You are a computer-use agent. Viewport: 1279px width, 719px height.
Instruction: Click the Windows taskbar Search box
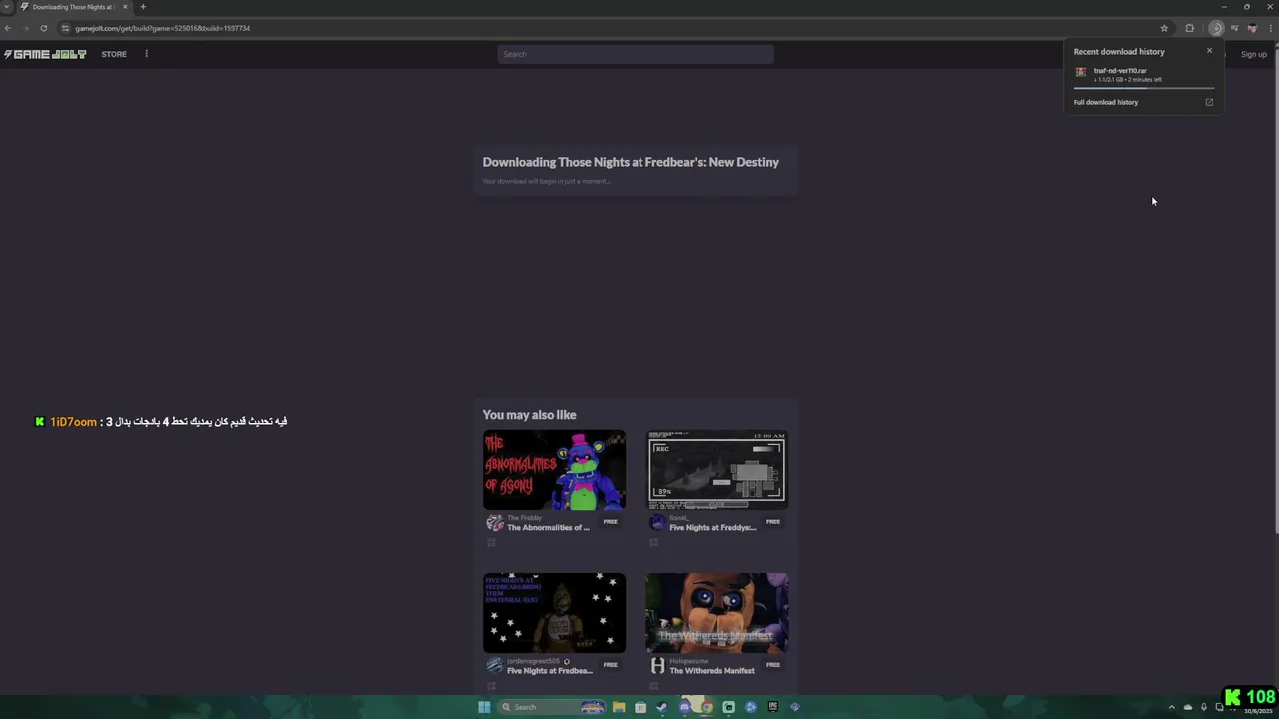click(x=552, y=707)
